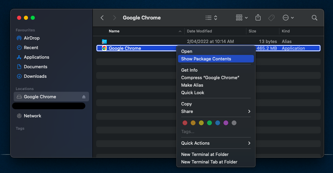Open Network in the sidebar

pyautogui.click(x=32, y=116)
